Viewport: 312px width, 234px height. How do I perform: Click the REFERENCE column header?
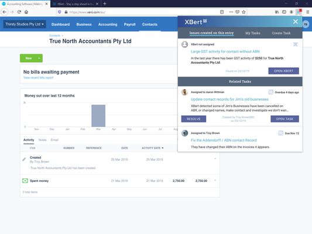coord(94,148)
